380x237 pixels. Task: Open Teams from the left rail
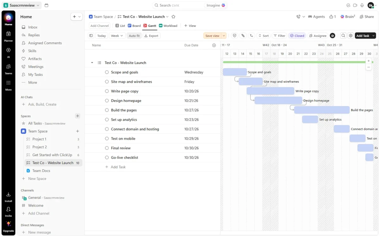(x=8, y=69)
